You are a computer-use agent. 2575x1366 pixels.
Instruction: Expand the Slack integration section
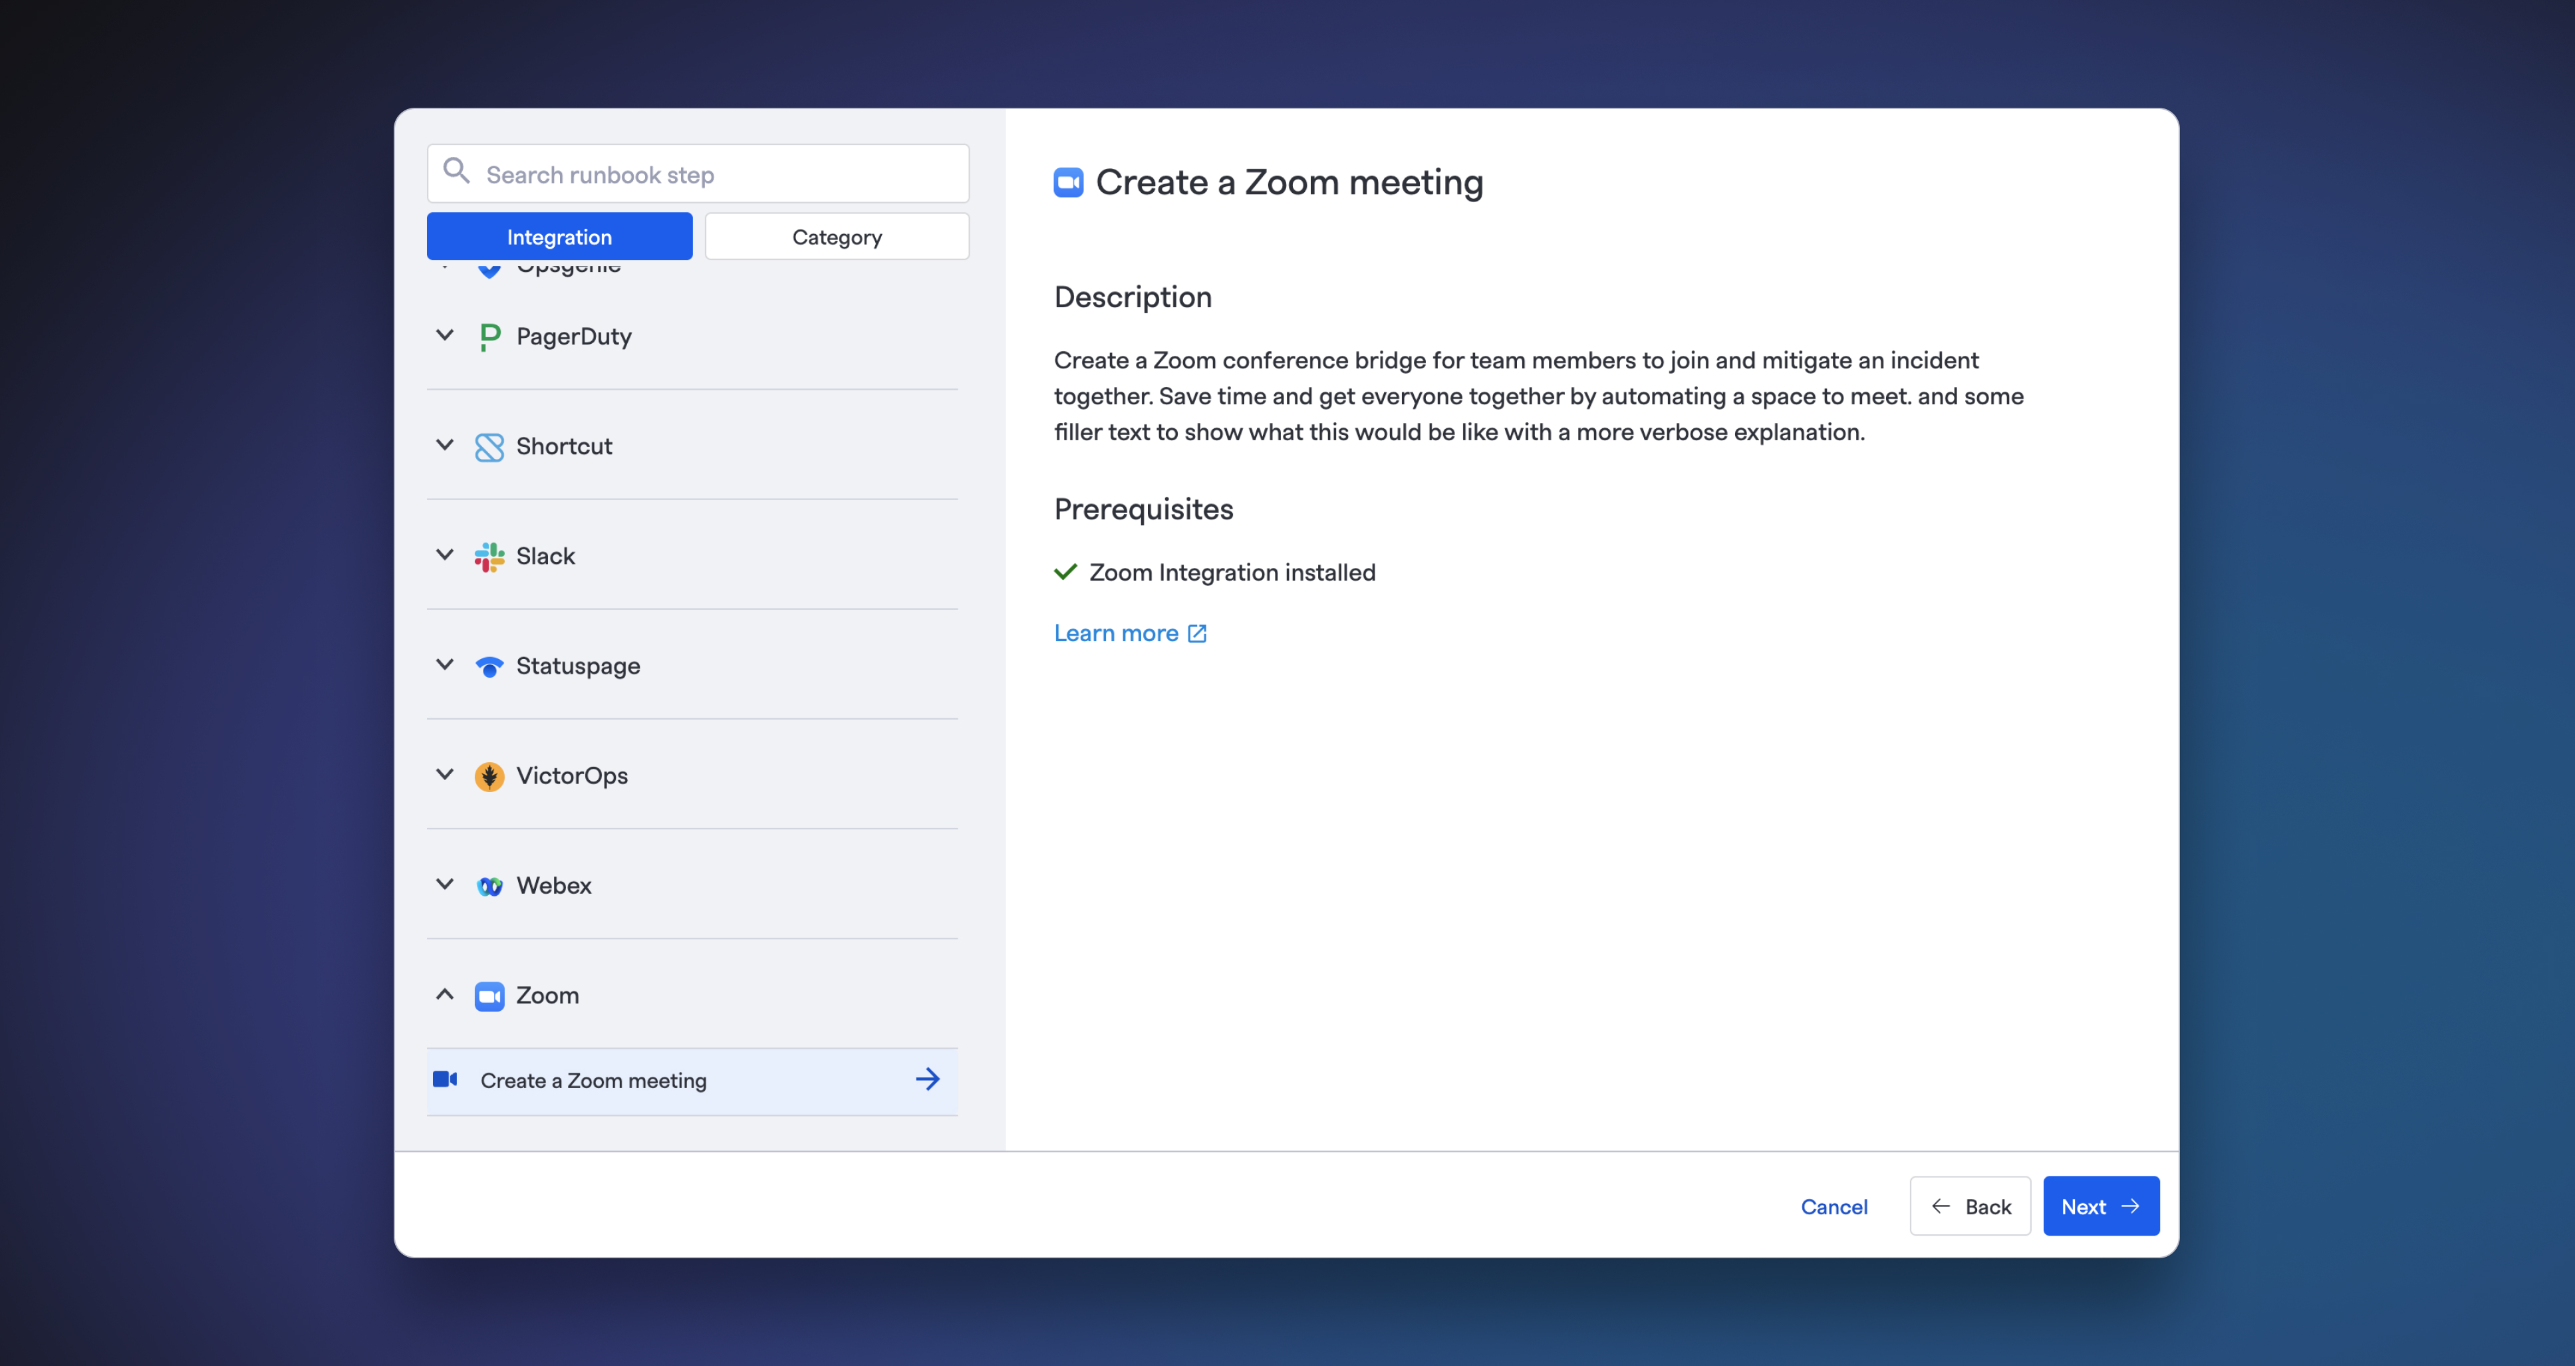(x=443, y=555)
